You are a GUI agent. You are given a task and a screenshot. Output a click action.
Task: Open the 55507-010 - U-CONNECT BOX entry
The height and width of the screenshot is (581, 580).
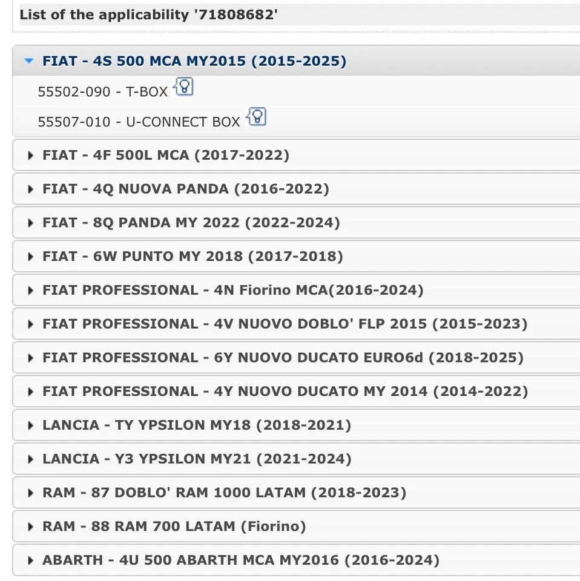click(139, 122)
